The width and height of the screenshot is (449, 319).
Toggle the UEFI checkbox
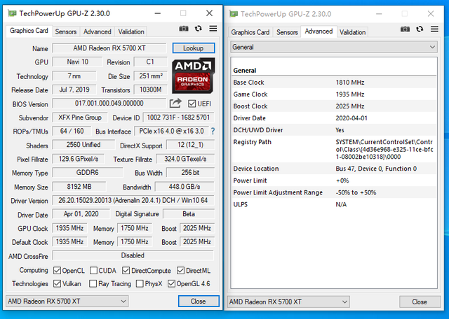(192, 104)
